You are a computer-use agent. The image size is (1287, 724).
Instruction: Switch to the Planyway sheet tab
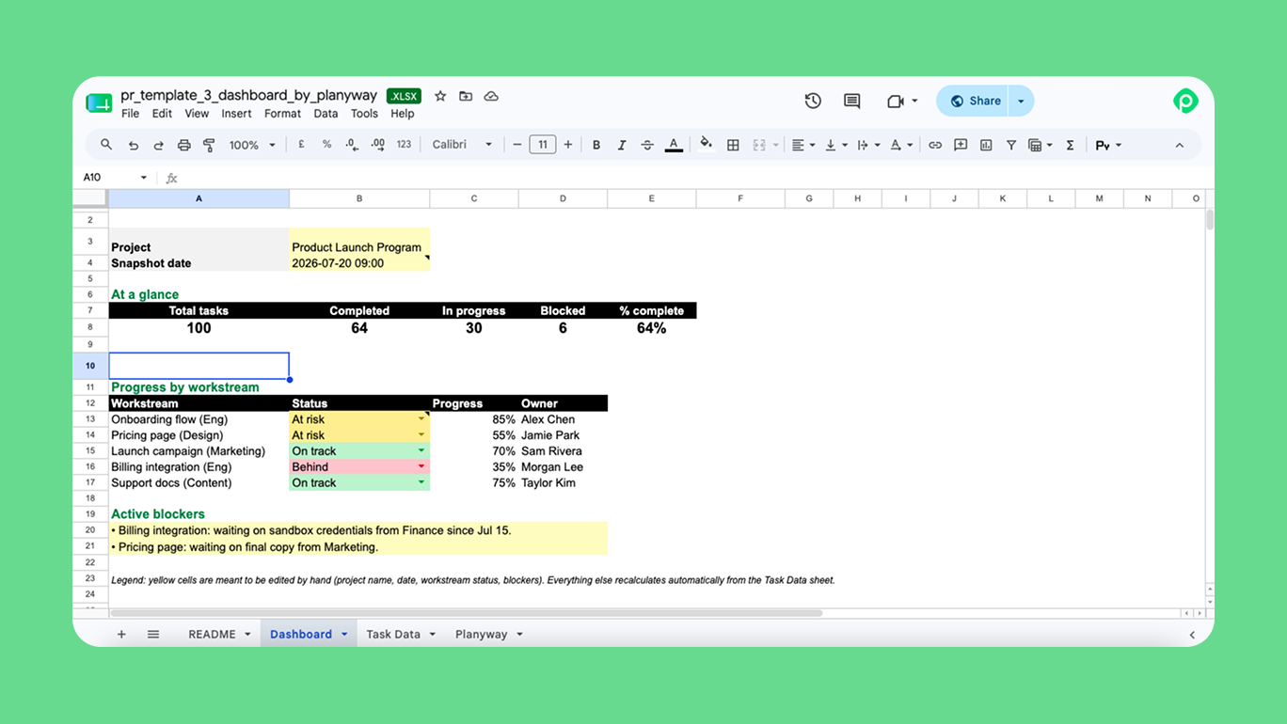pos(481,635)
